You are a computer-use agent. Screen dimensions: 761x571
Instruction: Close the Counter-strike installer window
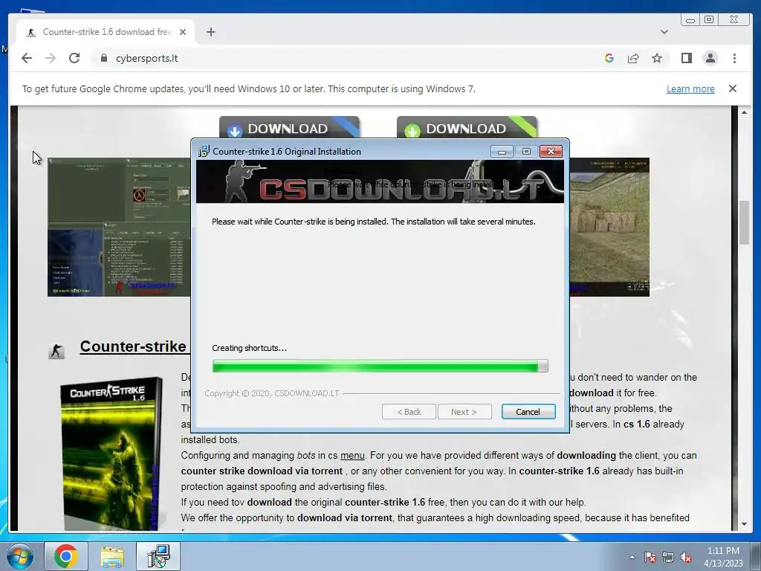point(551,152)
